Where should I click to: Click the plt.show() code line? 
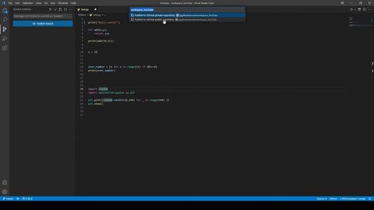point(96,104)
